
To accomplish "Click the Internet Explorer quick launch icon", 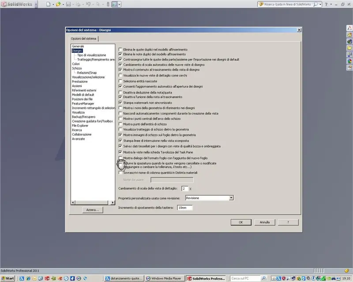I will (x=28, y=278).
